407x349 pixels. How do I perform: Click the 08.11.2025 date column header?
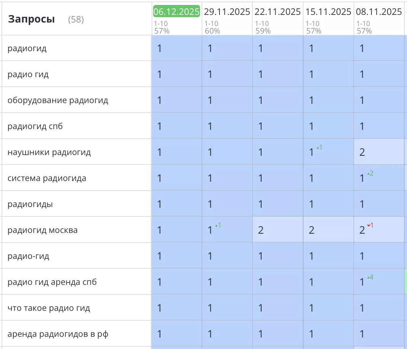point(379,12)
